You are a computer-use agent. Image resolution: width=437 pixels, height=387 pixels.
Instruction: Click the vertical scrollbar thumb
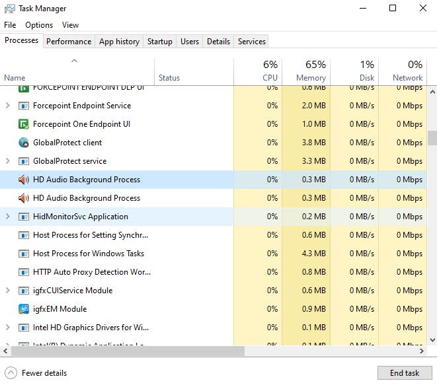coord(432,138)
